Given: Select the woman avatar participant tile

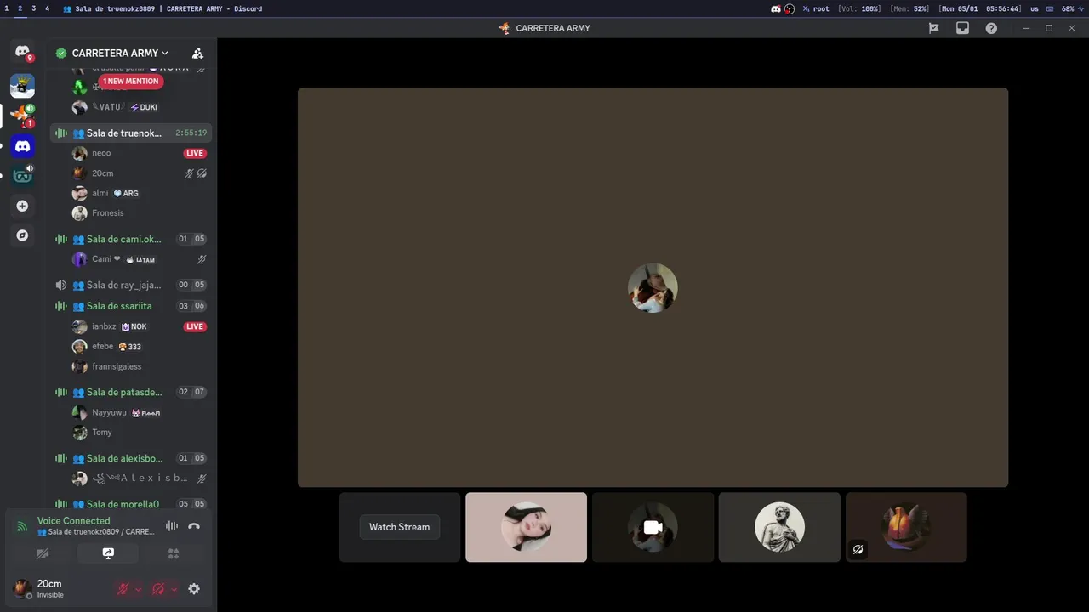Looking at the screenshot, I should 526,527.
